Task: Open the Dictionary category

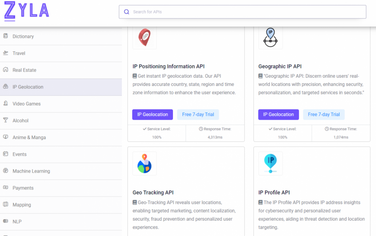Action: (61, 36)
